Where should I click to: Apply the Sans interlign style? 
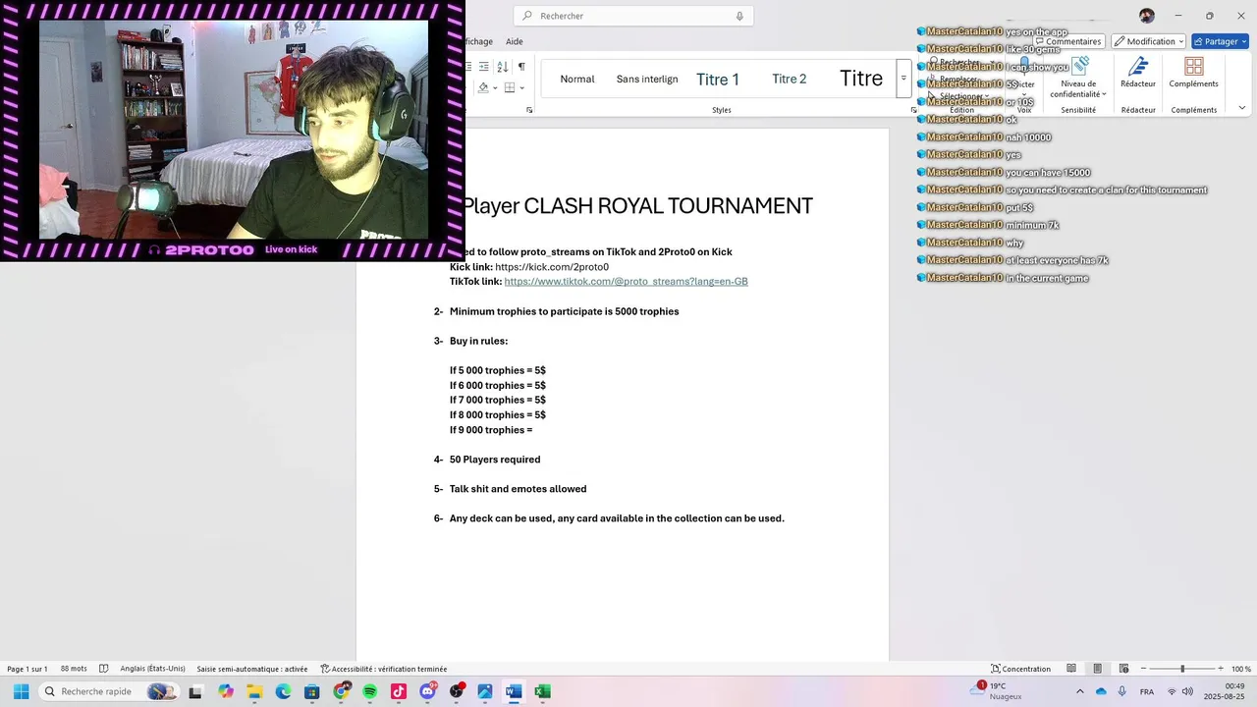click(647, 79)
